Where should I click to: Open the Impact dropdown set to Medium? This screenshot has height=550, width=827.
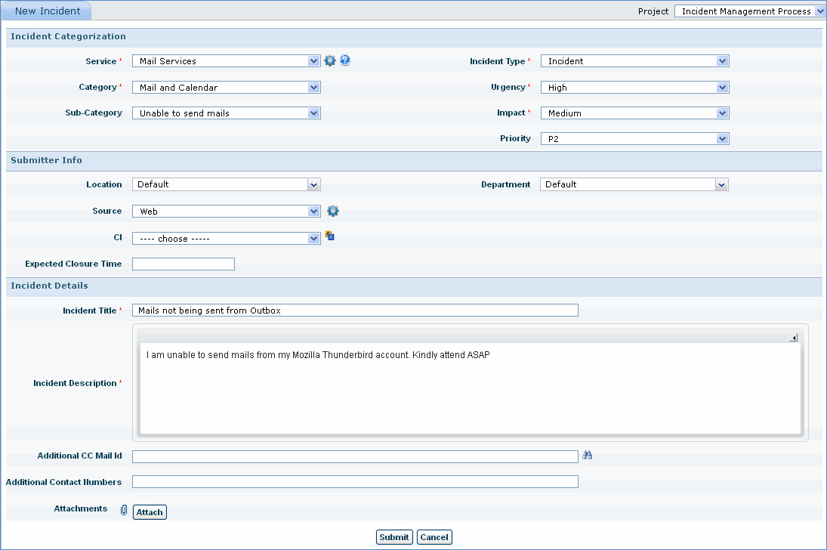tap(634, 113)
